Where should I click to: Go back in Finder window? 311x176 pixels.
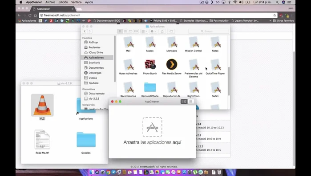pos(85,31)
